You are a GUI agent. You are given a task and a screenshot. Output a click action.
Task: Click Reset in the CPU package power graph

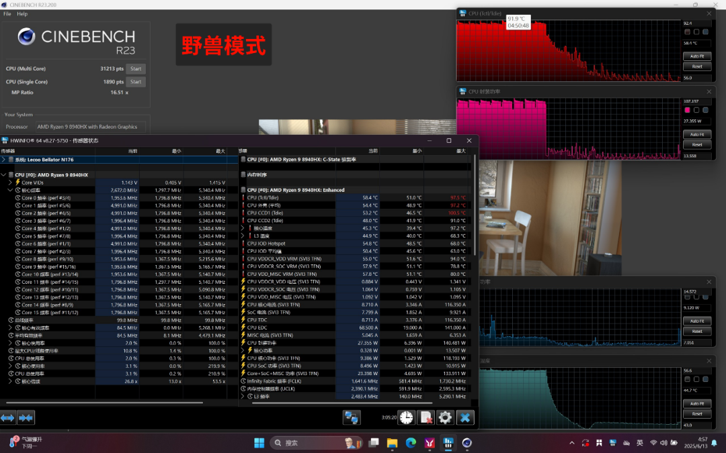pos(697,145)
